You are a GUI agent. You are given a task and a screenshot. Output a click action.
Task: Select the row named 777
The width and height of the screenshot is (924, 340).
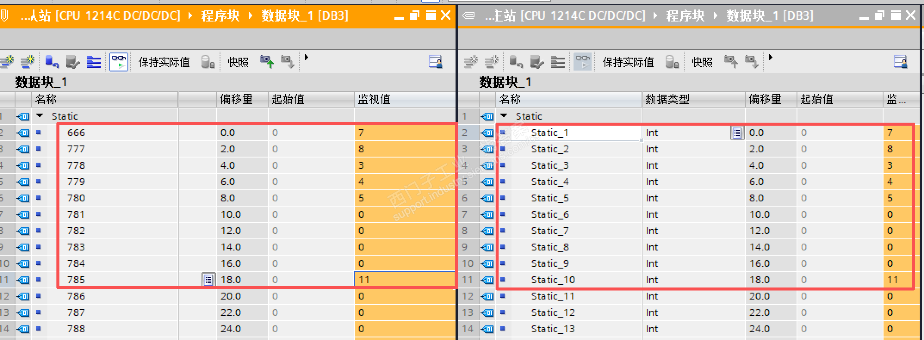click(x=76, y=149)
